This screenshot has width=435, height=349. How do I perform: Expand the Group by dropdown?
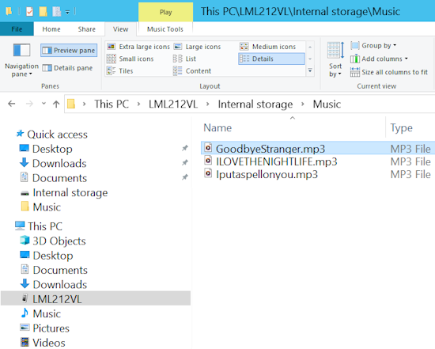coord(373,45)
